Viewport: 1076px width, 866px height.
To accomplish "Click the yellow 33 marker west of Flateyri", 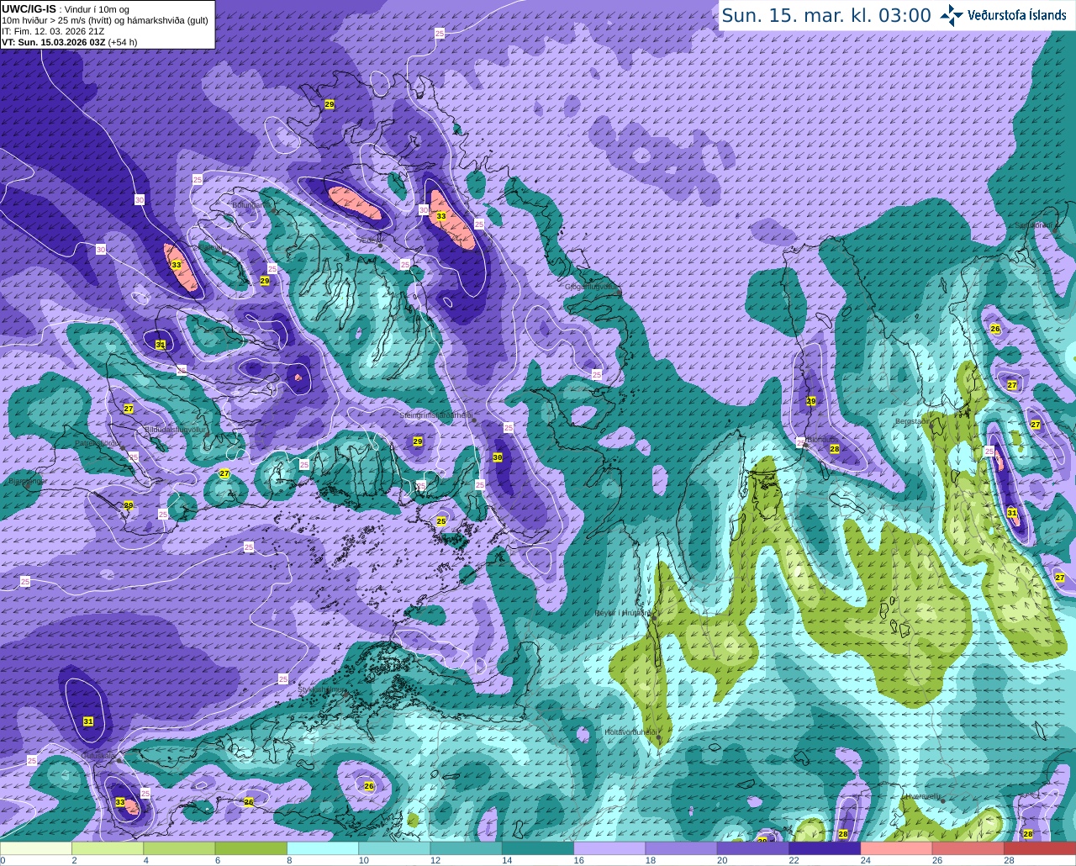I will [x=176, y=265].
